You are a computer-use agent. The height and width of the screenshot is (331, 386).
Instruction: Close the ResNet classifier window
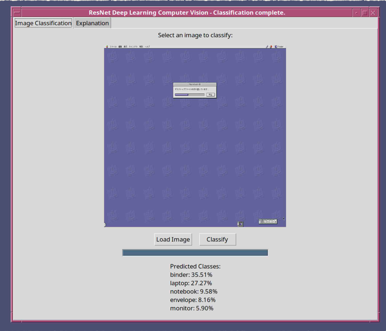click(373, 13)
